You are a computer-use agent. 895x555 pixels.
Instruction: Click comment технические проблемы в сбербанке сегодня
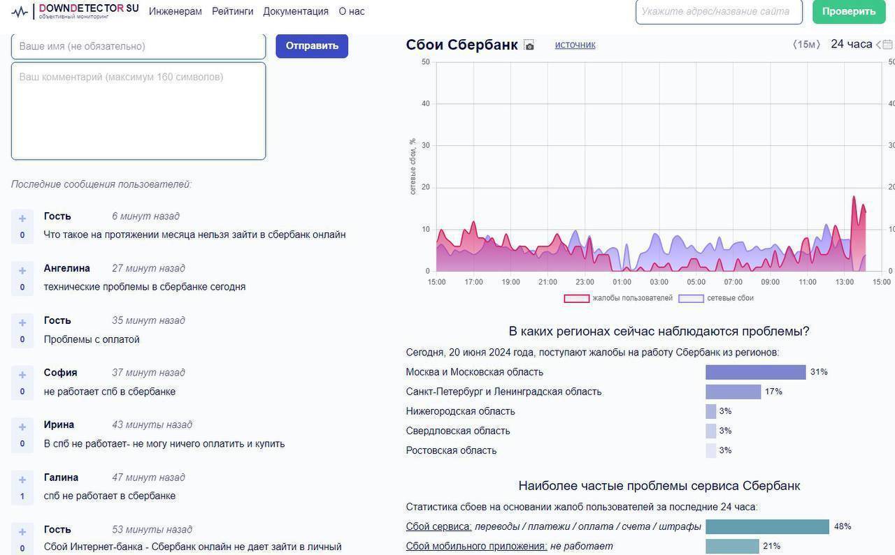click(145, 286)
